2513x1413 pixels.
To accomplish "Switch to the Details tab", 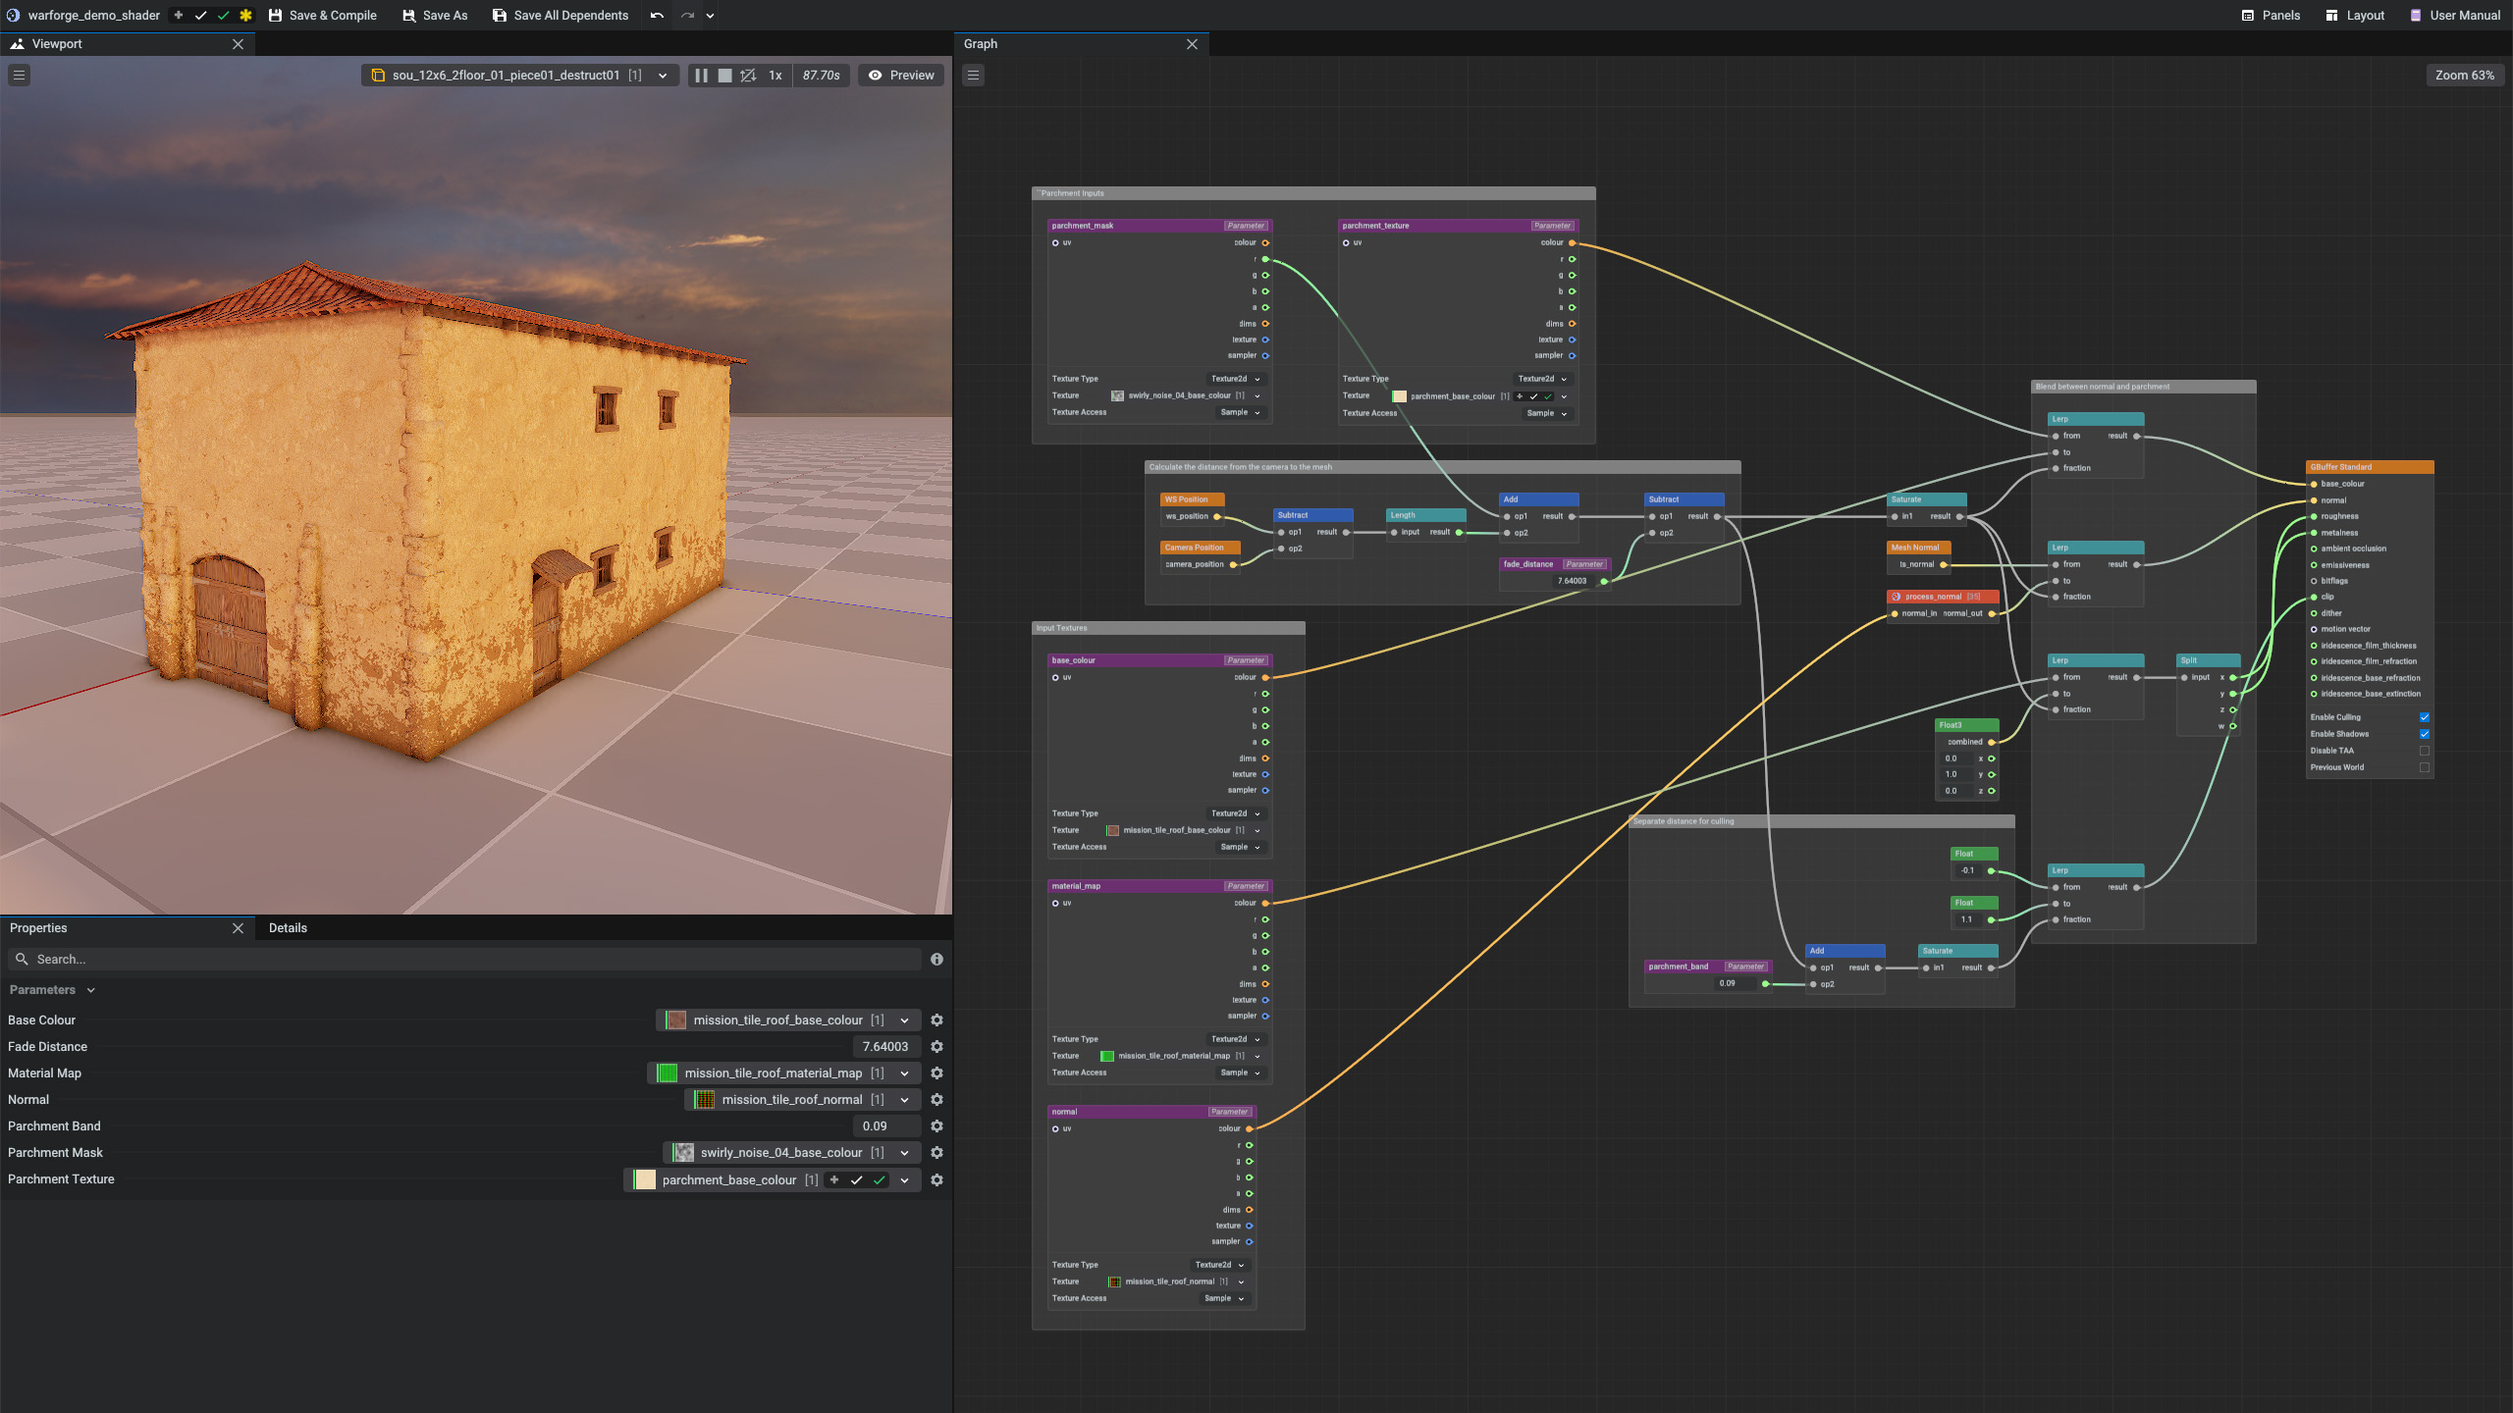I will tap(288, 928).
